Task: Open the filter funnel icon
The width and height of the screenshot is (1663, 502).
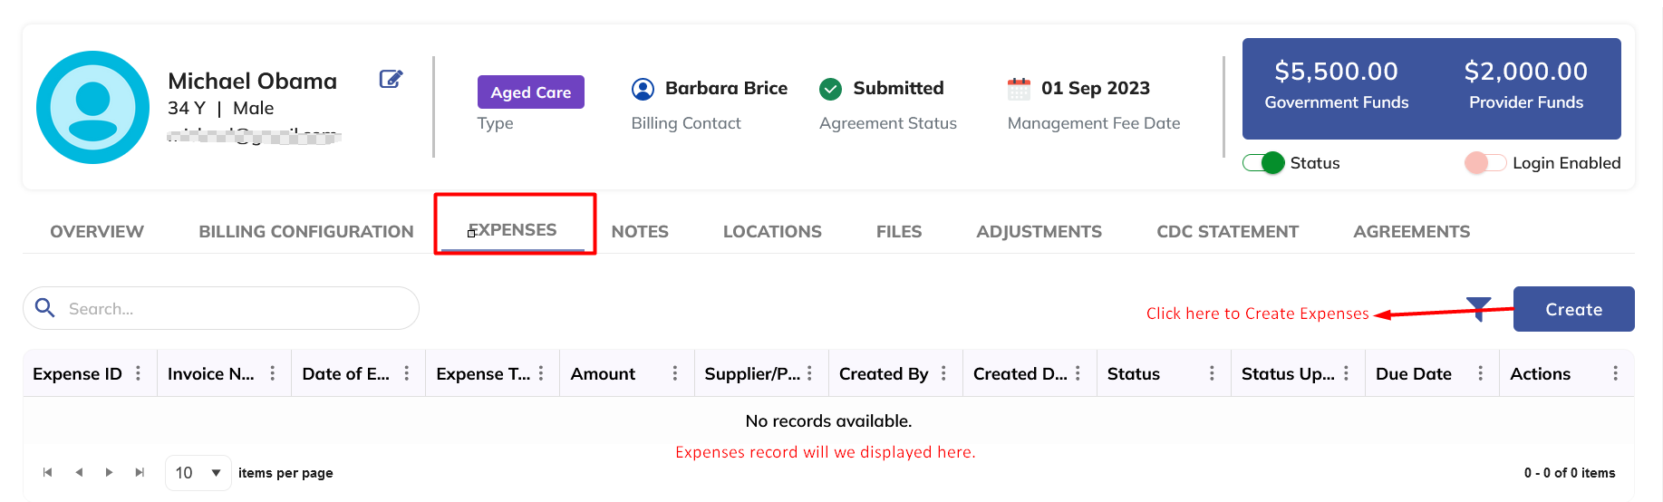Action: point(1478,308)
